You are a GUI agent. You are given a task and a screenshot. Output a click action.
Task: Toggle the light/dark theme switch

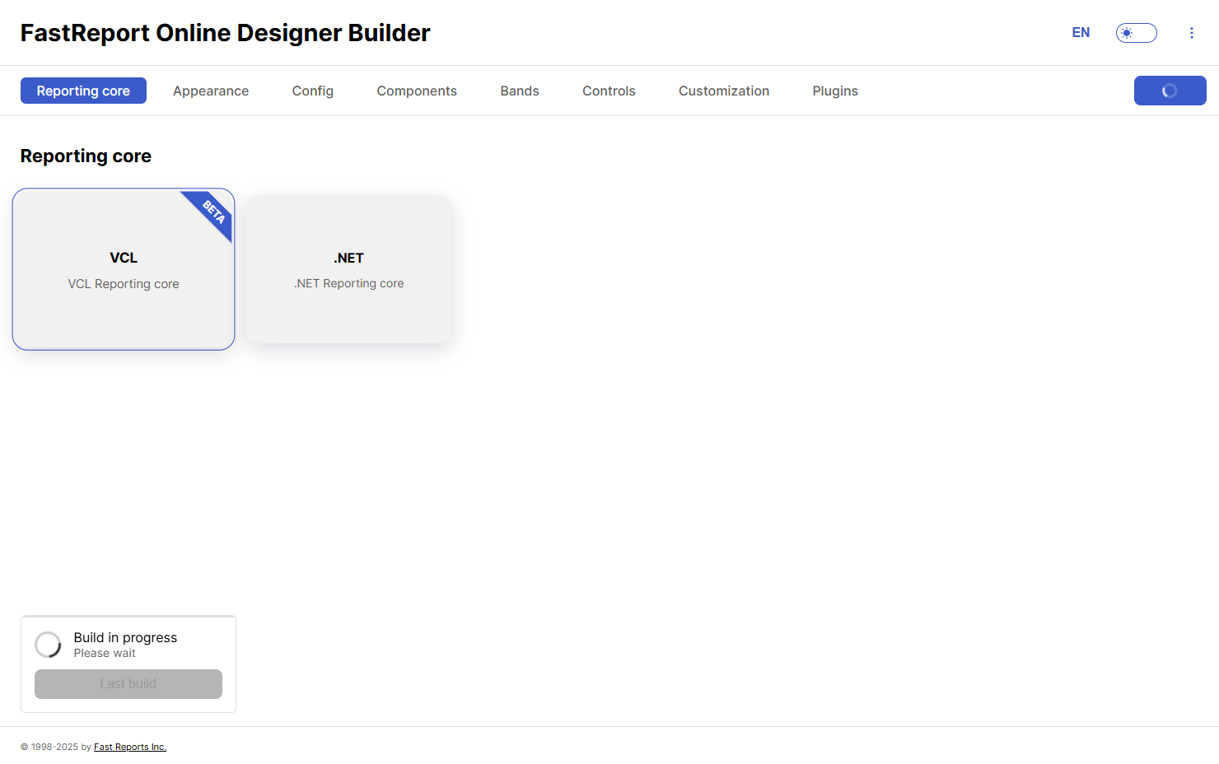coord(1137,33)
